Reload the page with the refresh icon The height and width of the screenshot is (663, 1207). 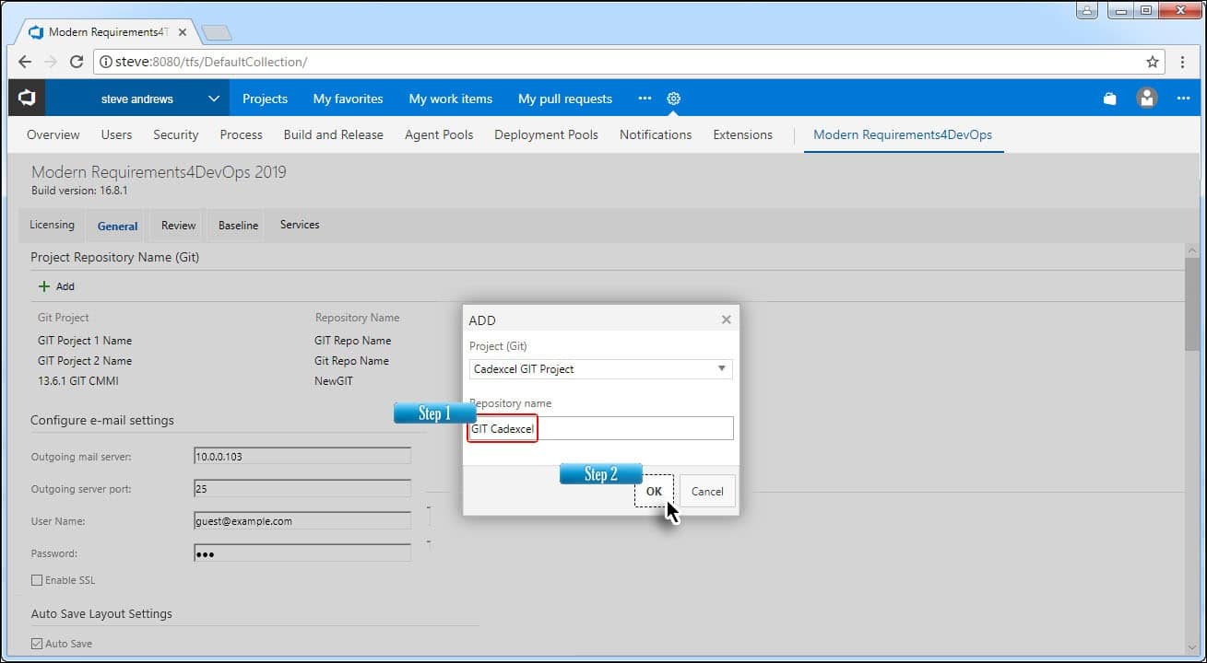coord(77,62)
